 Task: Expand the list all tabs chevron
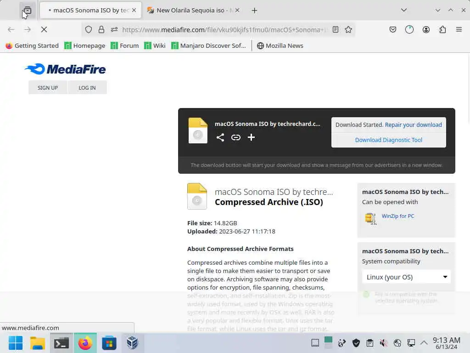(404, 10)
